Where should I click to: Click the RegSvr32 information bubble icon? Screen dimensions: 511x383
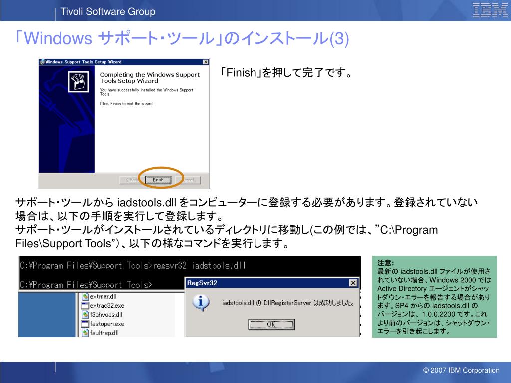pyautogui.click(x=201, y=303)
